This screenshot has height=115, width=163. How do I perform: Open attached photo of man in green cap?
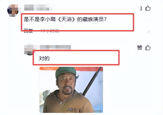(71, 90)
